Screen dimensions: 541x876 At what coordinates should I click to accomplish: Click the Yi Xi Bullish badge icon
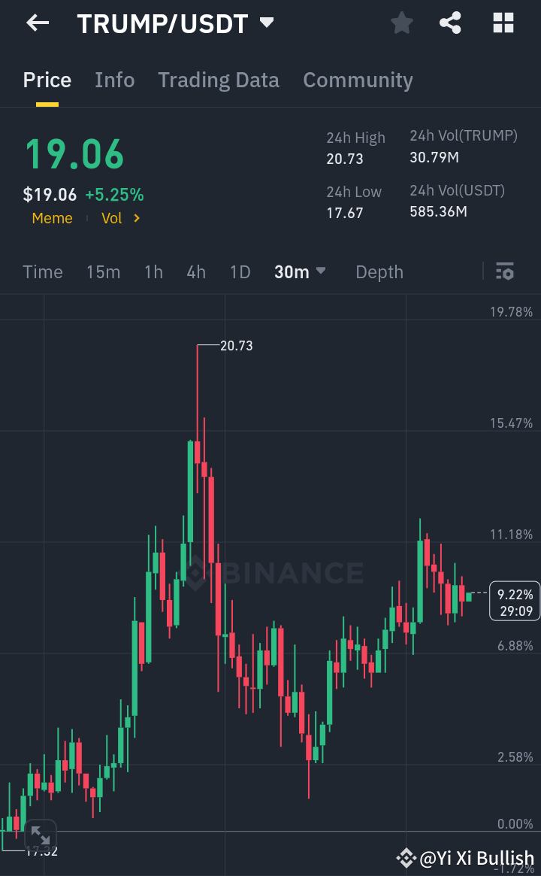[x=404, y=857]
